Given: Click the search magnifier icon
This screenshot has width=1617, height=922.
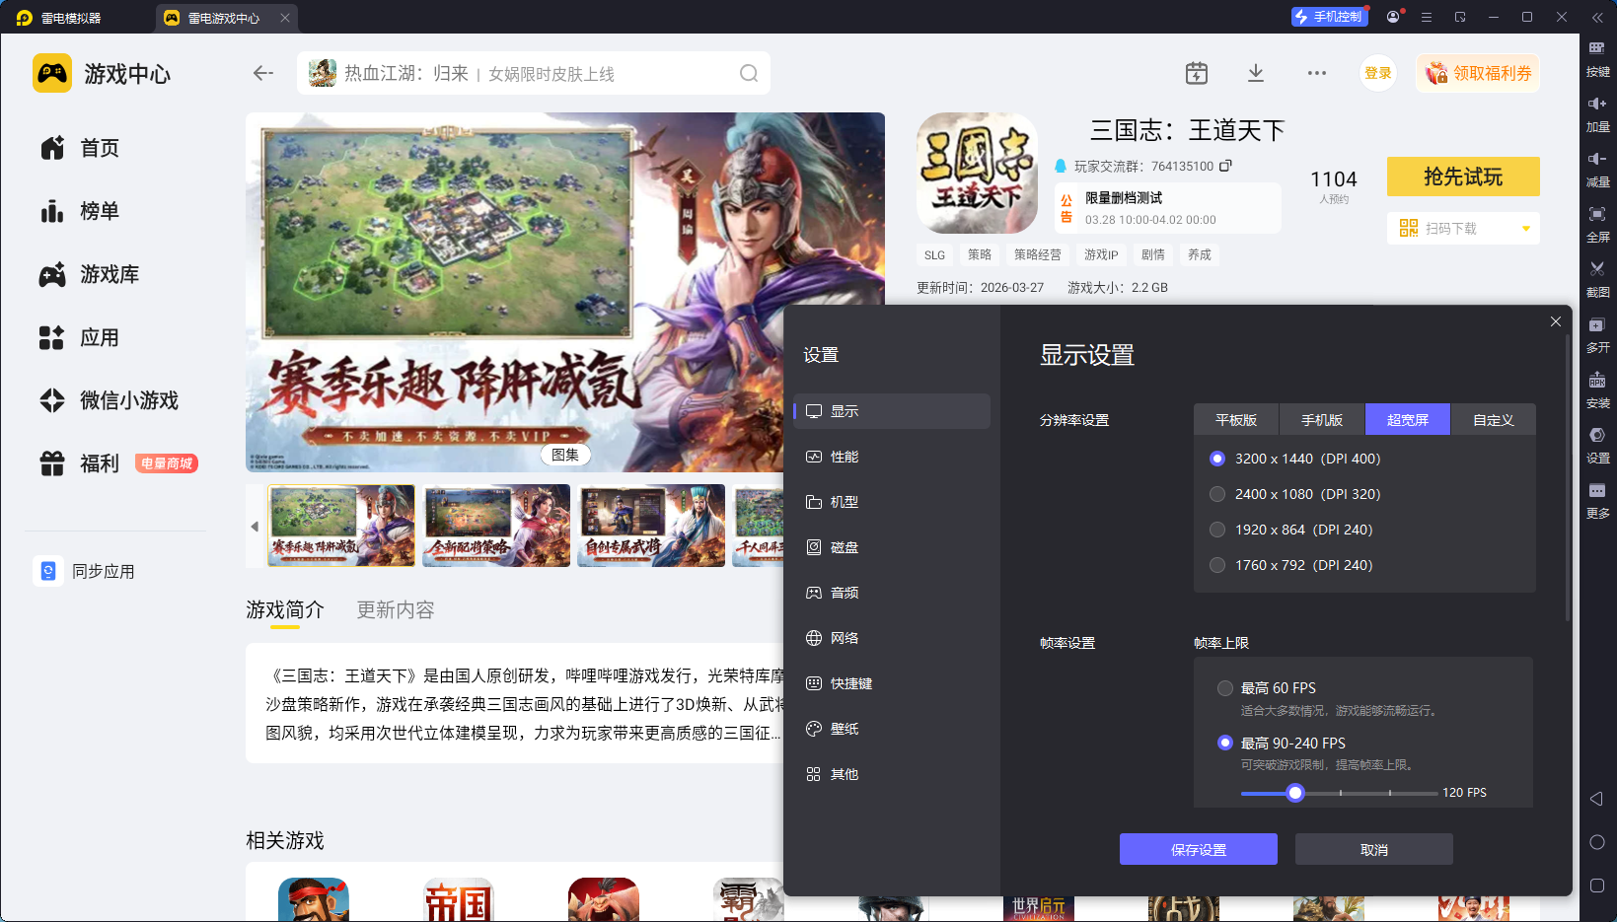Looking at the screenshot, I should click(749, 73).
